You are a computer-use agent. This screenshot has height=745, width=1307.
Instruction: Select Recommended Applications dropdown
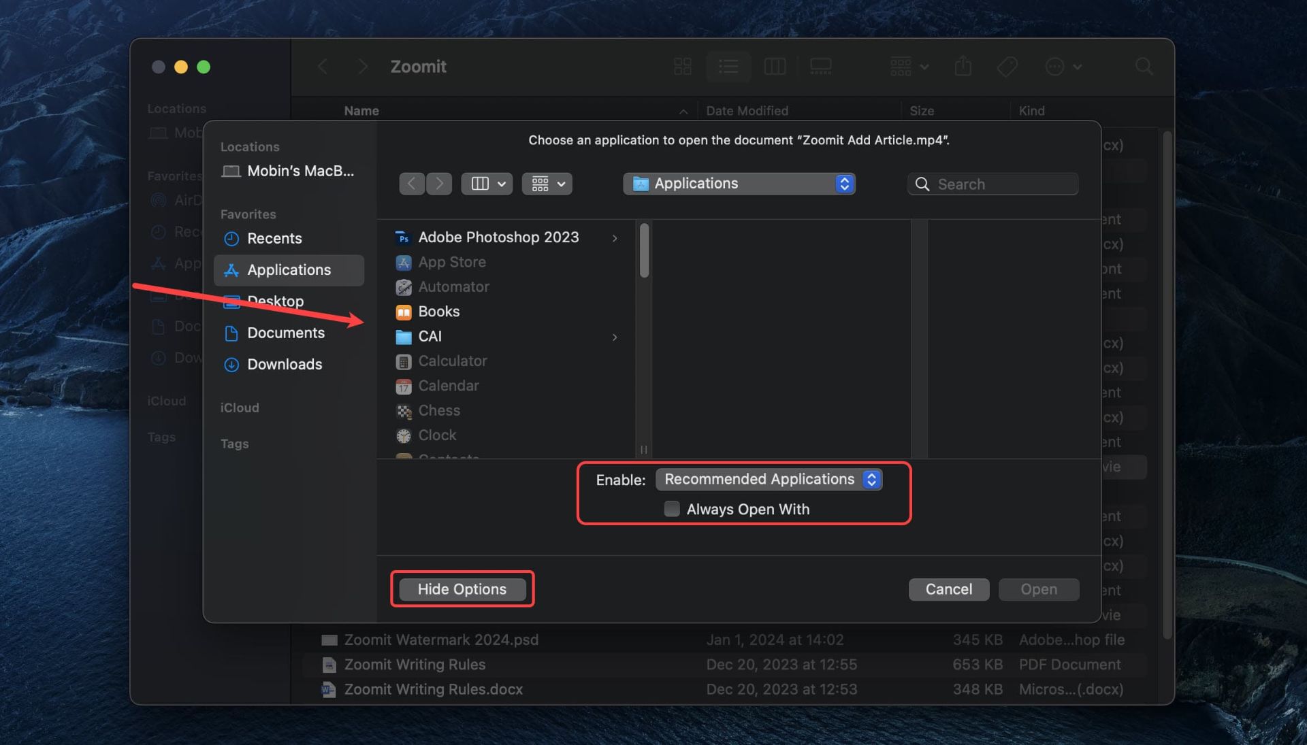pyautogui.click(x=769, y=478)
